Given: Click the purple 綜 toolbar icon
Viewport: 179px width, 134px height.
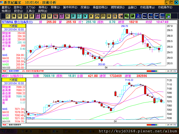Looking at the screenshot, I should pos(61,16).
